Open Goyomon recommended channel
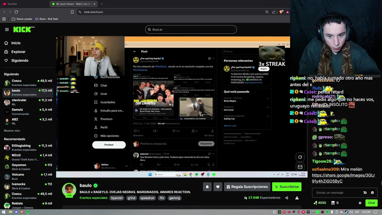 [x=28, y=167]
